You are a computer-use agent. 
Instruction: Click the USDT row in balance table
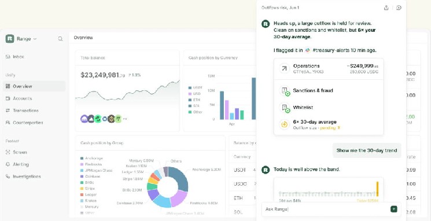pos(242,170)
